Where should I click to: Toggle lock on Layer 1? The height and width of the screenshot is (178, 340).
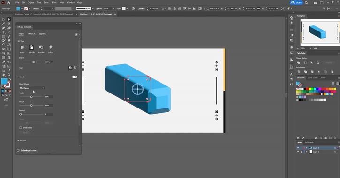pyautogui.click(x=302, y=152)
